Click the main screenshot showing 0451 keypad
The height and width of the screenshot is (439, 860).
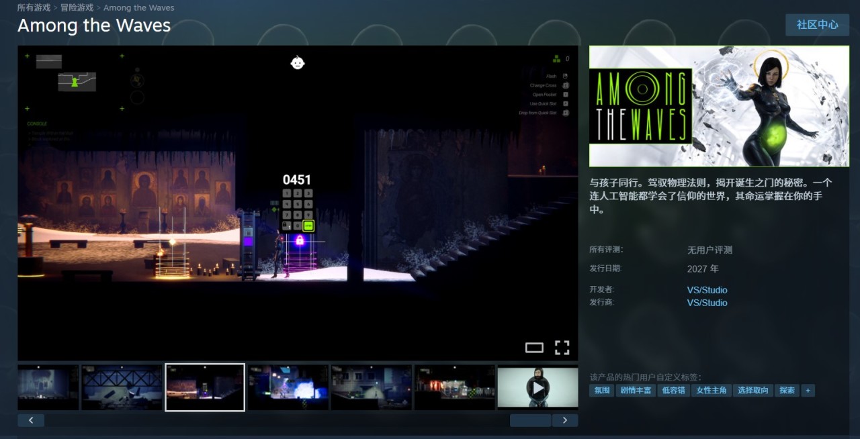click(x=298, y=203)
